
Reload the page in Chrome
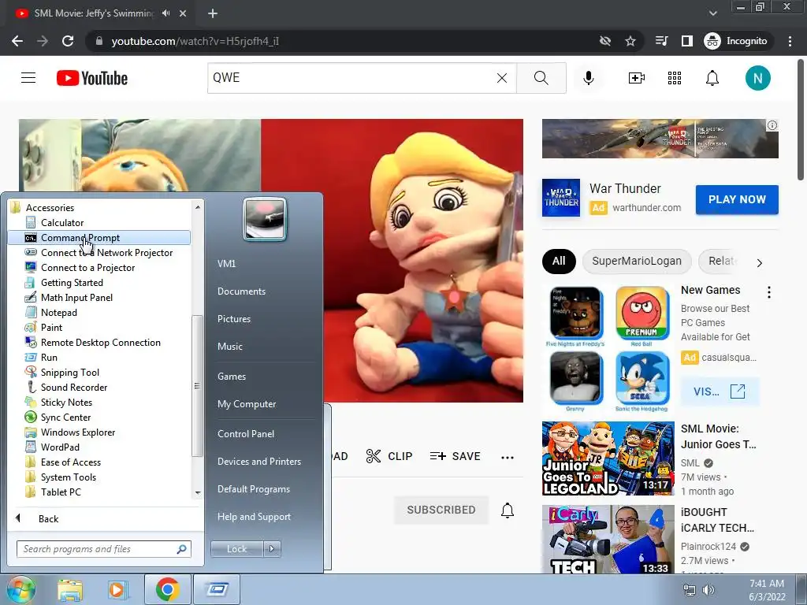[x=68, y=41]
